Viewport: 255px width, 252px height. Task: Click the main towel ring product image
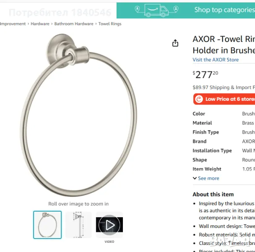click(x=78, y=115)
